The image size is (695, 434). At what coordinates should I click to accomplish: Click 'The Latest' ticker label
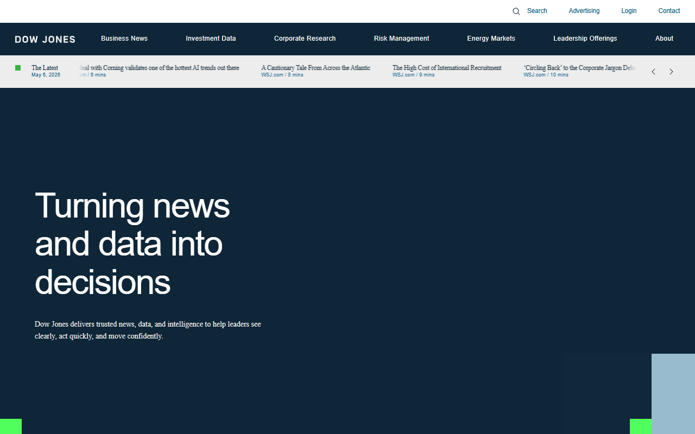click(x=45, y=68)
